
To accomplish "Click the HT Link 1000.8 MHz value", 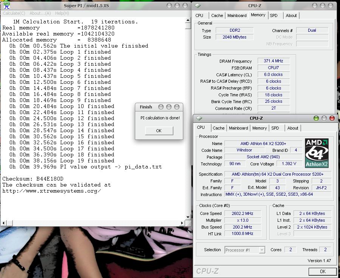I will coord(243,233).
